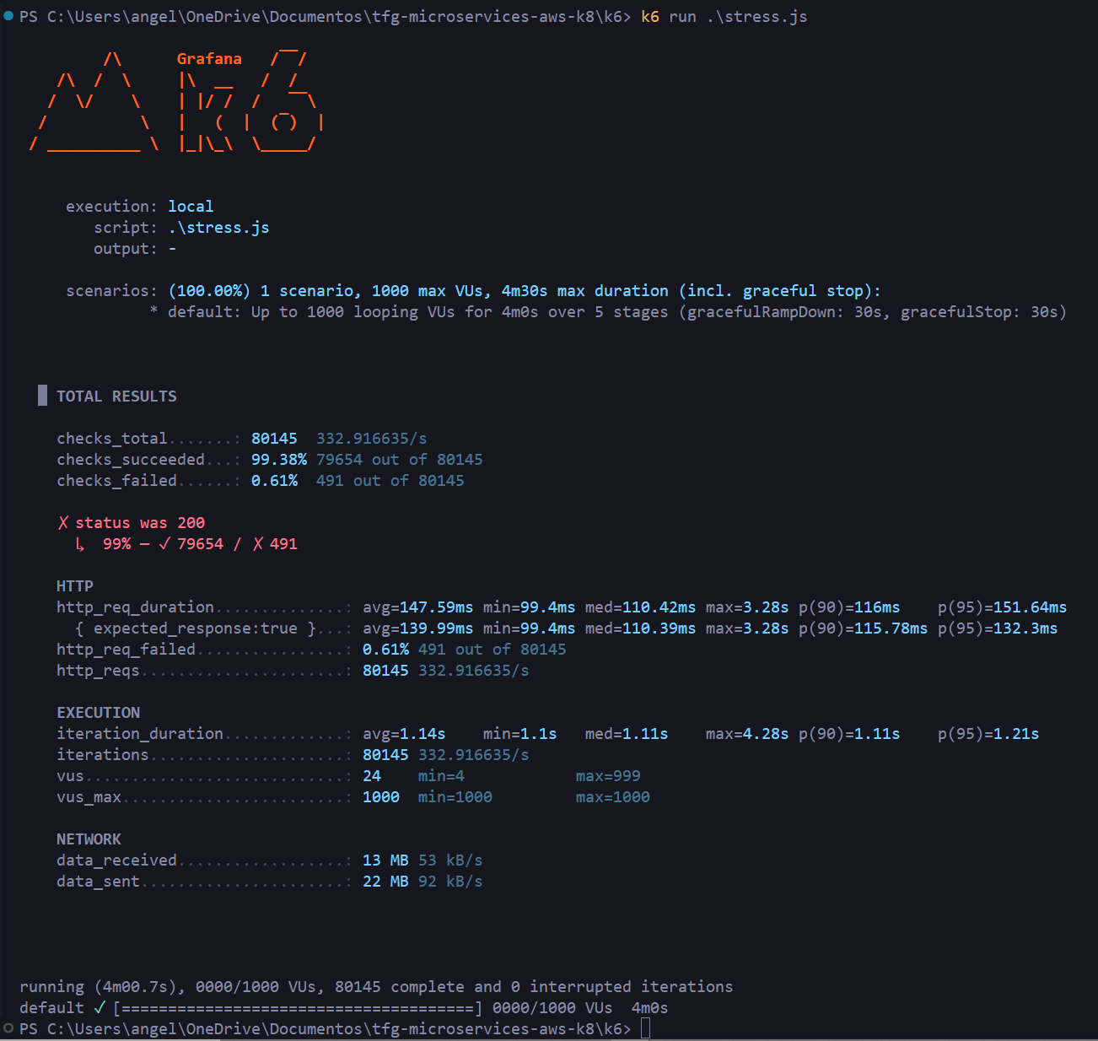The height and width of the screenshot is (1041, 1098).
Task: Click the iterations metric label
Action: pyautogui.click(x=103, y=755)
